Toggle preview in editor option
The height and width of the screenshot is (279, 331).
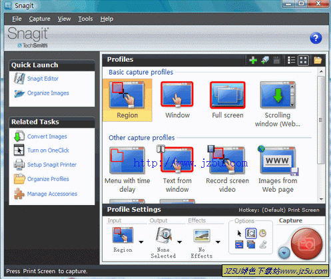tap(251, 233)
